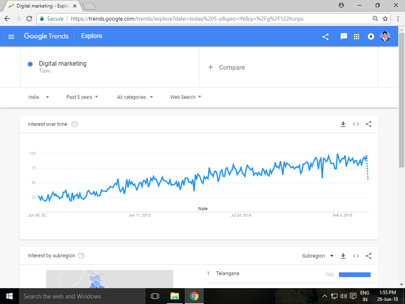Click the Google Trends logo
The height and width of the screenshot is (304, 405).
coord(46,36)
